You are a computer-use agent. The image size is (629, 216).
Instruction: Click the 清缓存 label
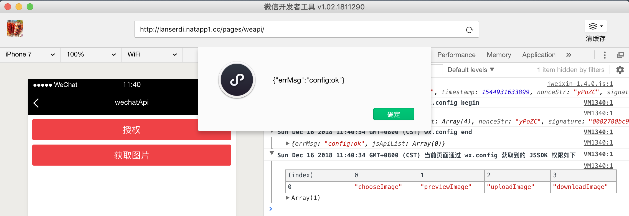595,38
